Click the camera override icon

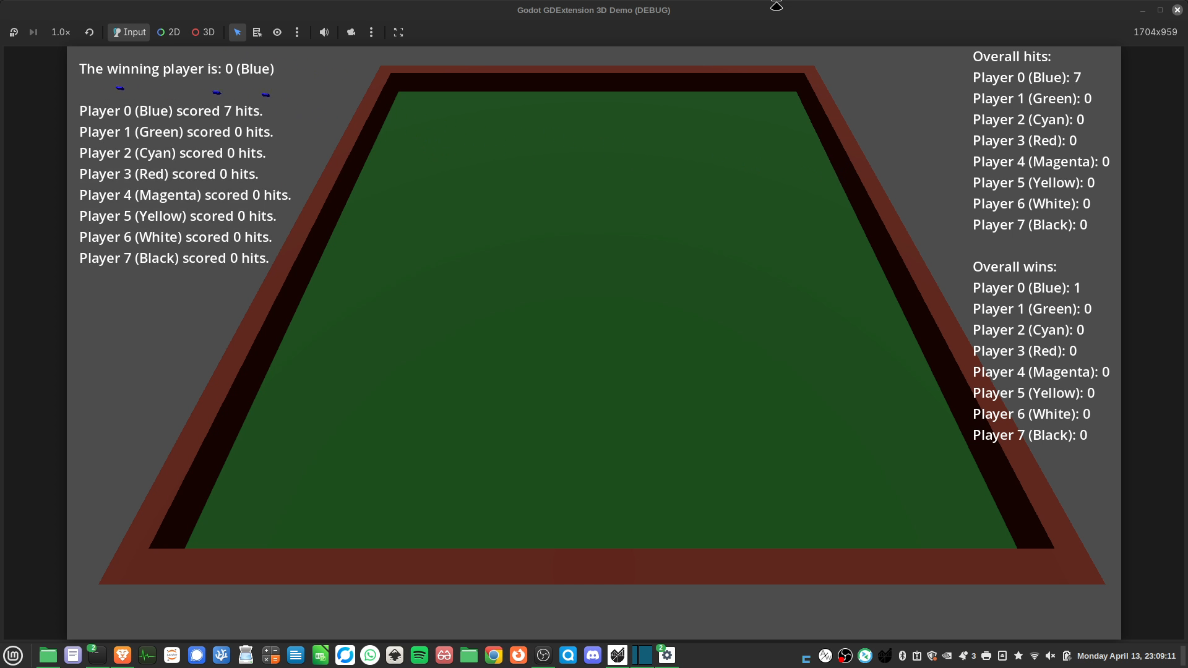pos(351,32)
